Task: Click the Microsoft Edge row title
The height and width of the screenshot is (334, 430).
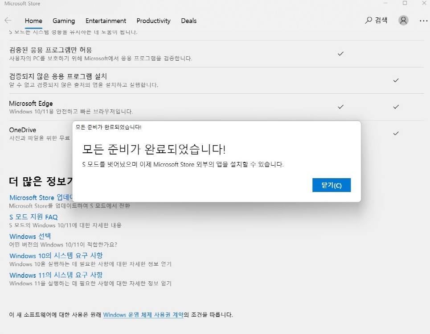Action: click(x=31, y=103)
